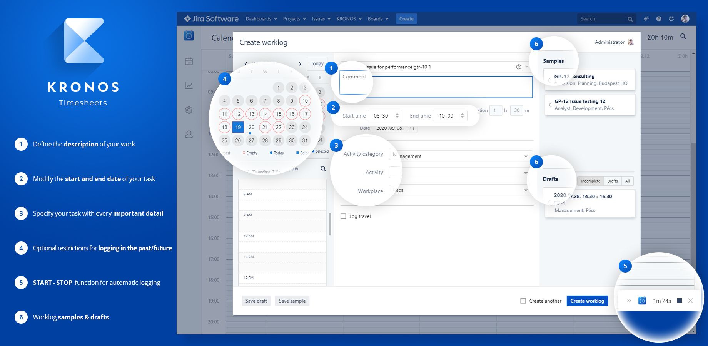Click the issue field help icon

519,67
